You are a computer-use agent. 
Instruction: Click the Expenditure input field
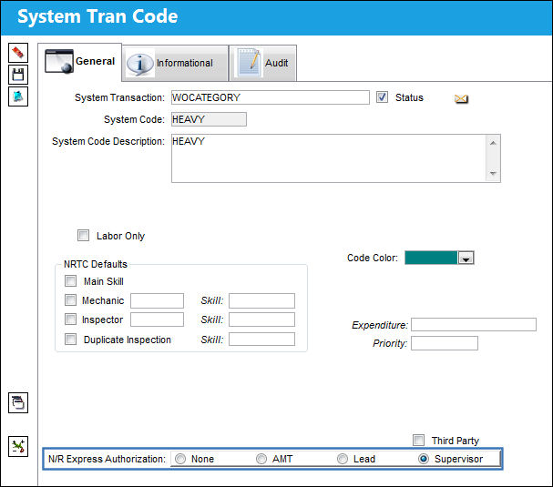(x=474, y=325)
